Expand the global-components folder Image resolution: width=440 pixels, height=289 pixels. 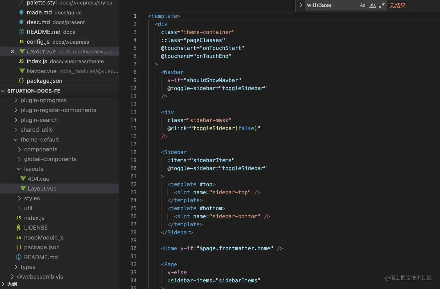point(19,159)
